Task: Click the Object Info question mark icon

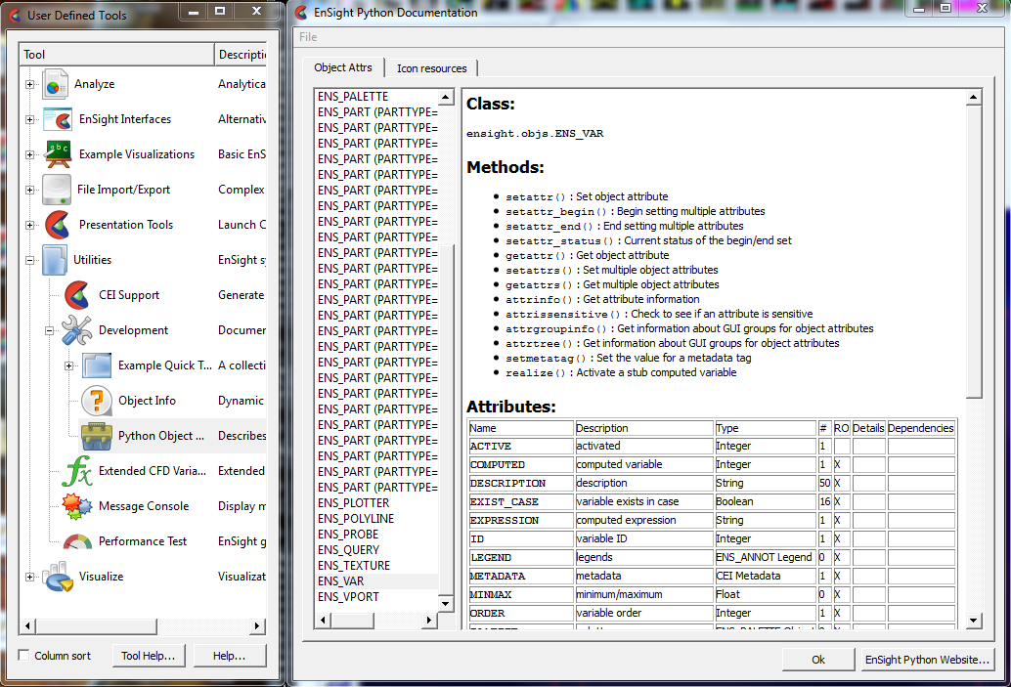Action: point(97,401)
